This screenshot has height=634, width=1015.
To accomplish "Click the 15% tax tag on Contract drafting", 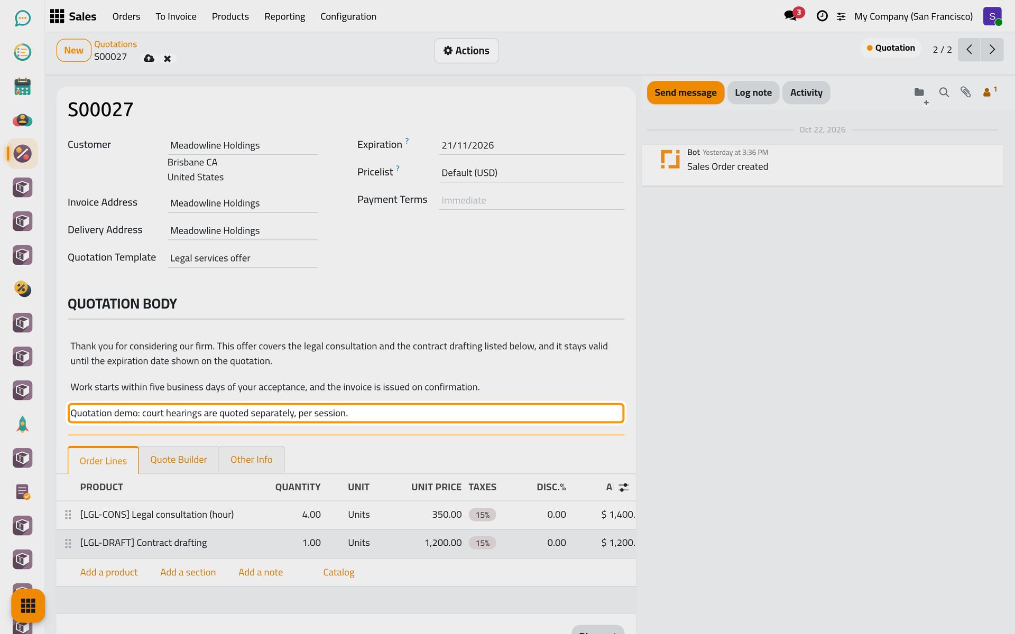I will [x=482, y=543].
